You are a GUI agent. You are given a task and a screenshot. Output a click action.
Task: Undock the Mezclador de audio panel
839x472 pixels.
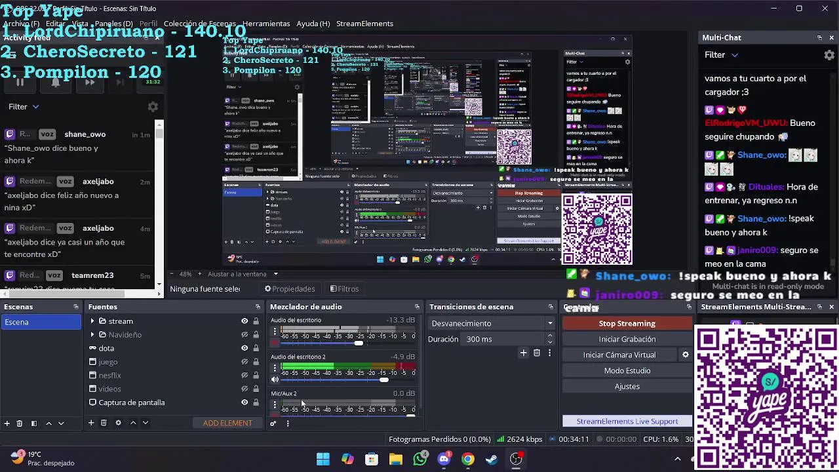pyautogui.click(x=417, y=307)
